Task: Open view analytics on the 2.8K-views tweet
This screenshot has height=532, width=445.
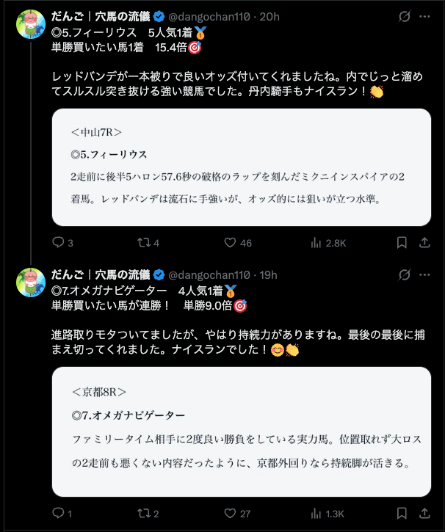Action: (316, 243)
